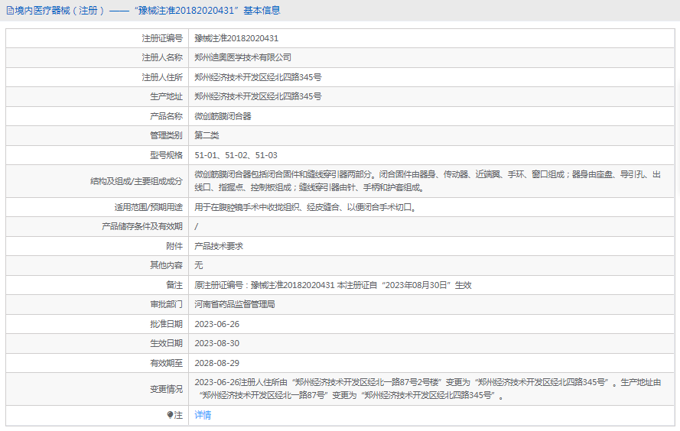Click the 生效日期 row label
680x431 pixels.
pos(166,343)
